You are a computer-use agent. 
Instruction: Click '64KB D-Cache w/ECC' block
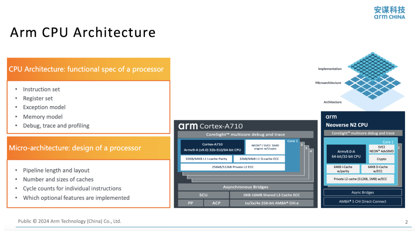click(378, 169)
